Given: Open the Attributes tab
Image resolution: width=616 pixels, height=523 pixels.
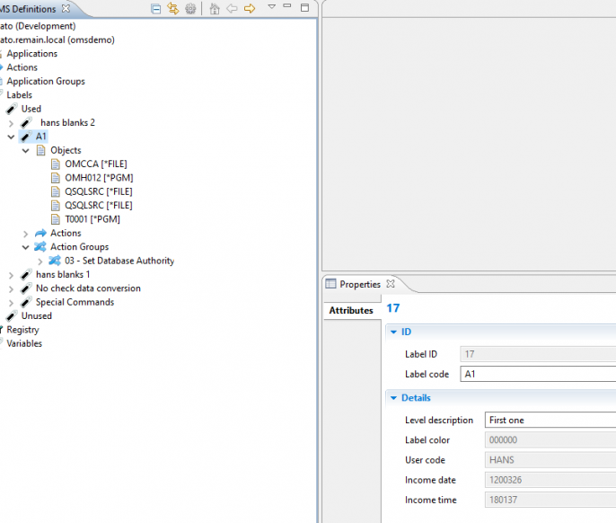Looking at the screenshot, I should pos(351,310).
